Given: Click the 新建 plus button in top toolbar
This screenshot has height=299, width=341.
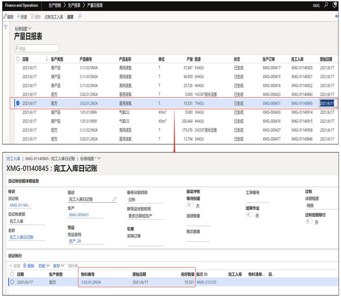Looking at the screenshot, I should 22,17.
